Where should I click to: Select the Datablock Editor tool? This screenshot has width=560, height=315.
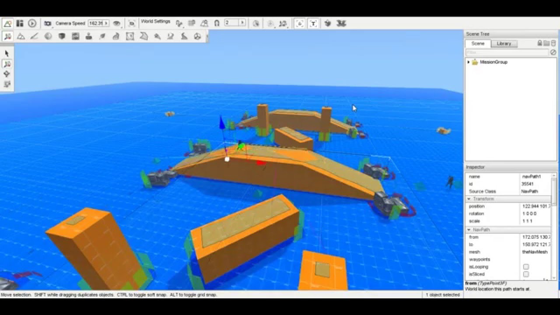(75, 37)
